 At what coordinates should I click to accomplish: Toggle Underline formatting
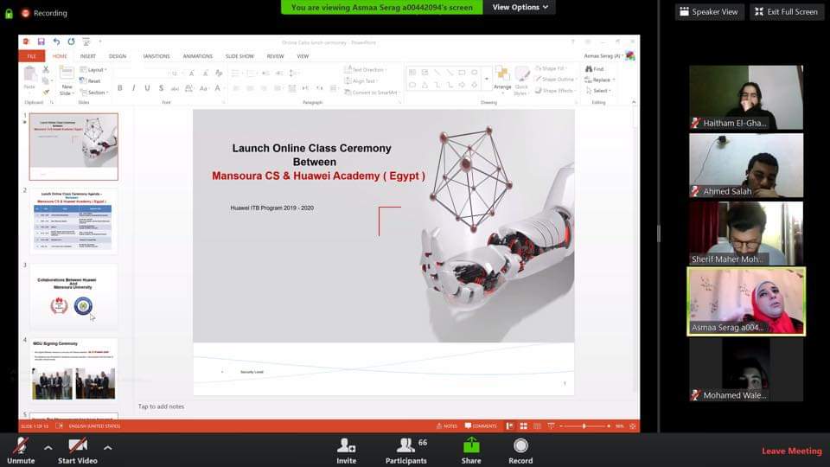tap(147, 88)
